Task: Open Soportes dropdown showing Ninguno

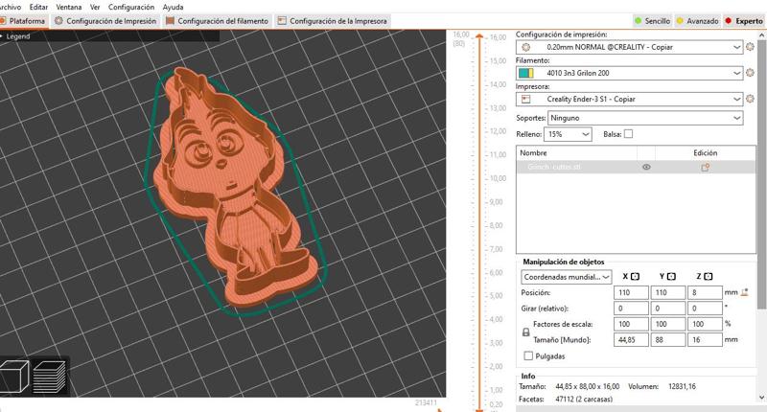Action: (645, 118)
